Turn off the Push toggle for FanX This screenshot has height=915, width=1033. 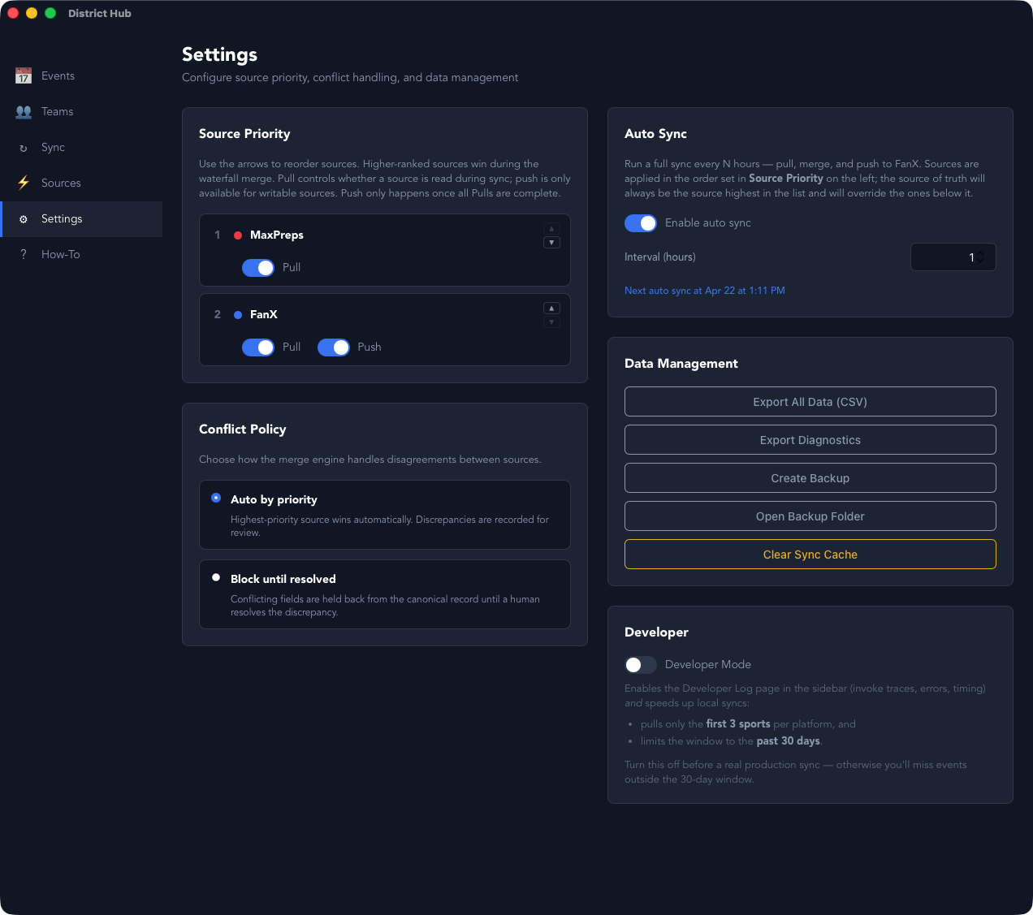pos(334,347)
